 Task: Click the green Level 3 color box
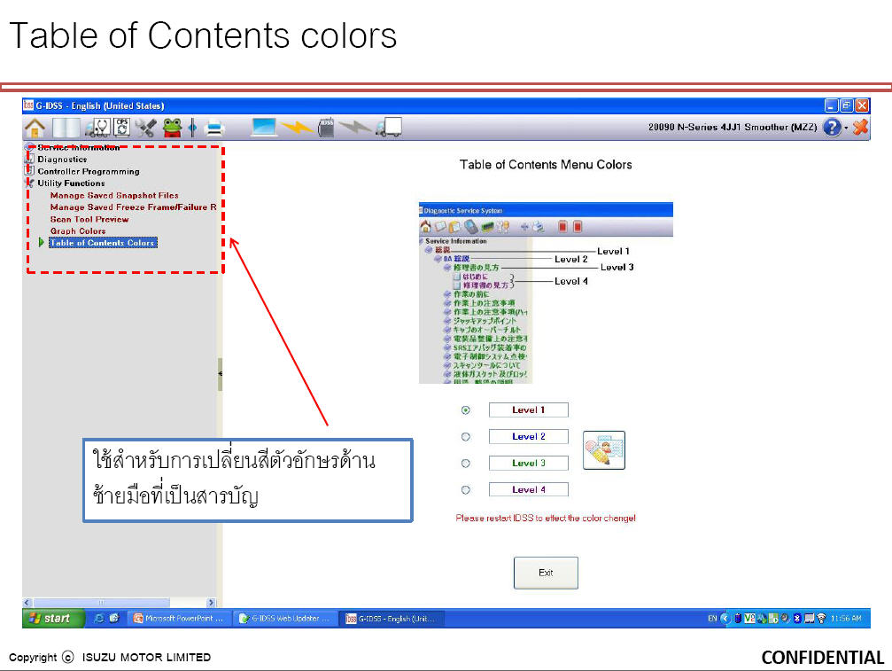[x=529, y=464]
